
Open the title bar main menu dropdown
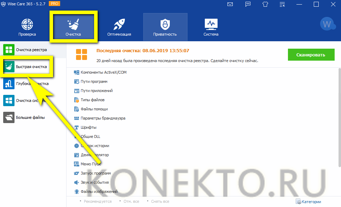282,5
